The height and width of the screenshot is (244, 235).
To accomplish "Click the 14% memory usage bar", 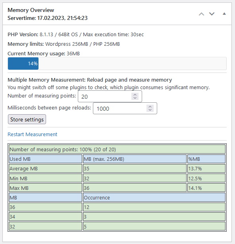I will [23, 64].
